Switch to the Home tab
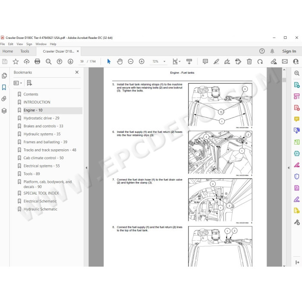 point(8,51)
